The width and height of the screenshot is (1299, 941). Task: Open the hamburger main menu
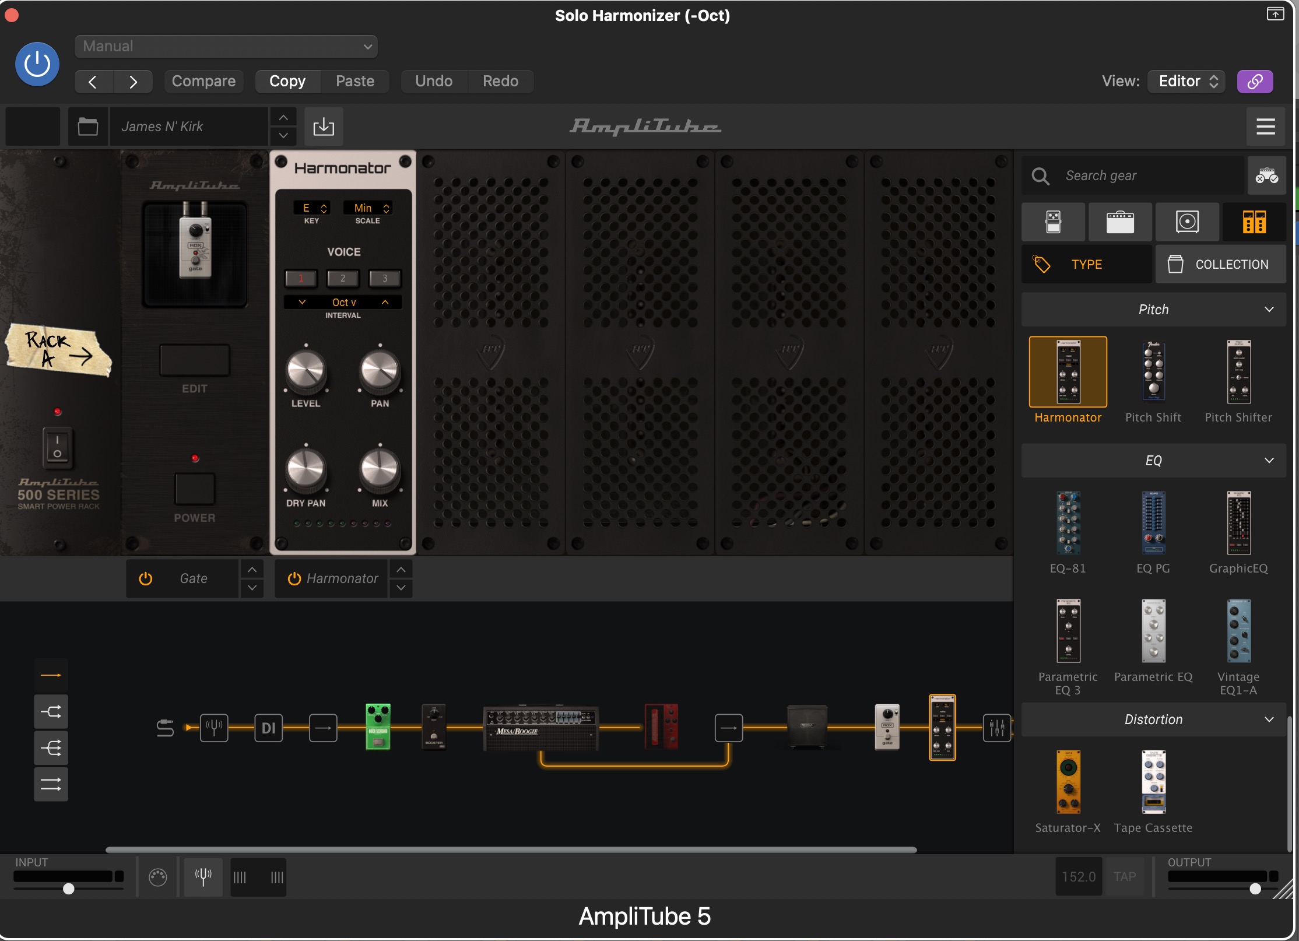1265,127
